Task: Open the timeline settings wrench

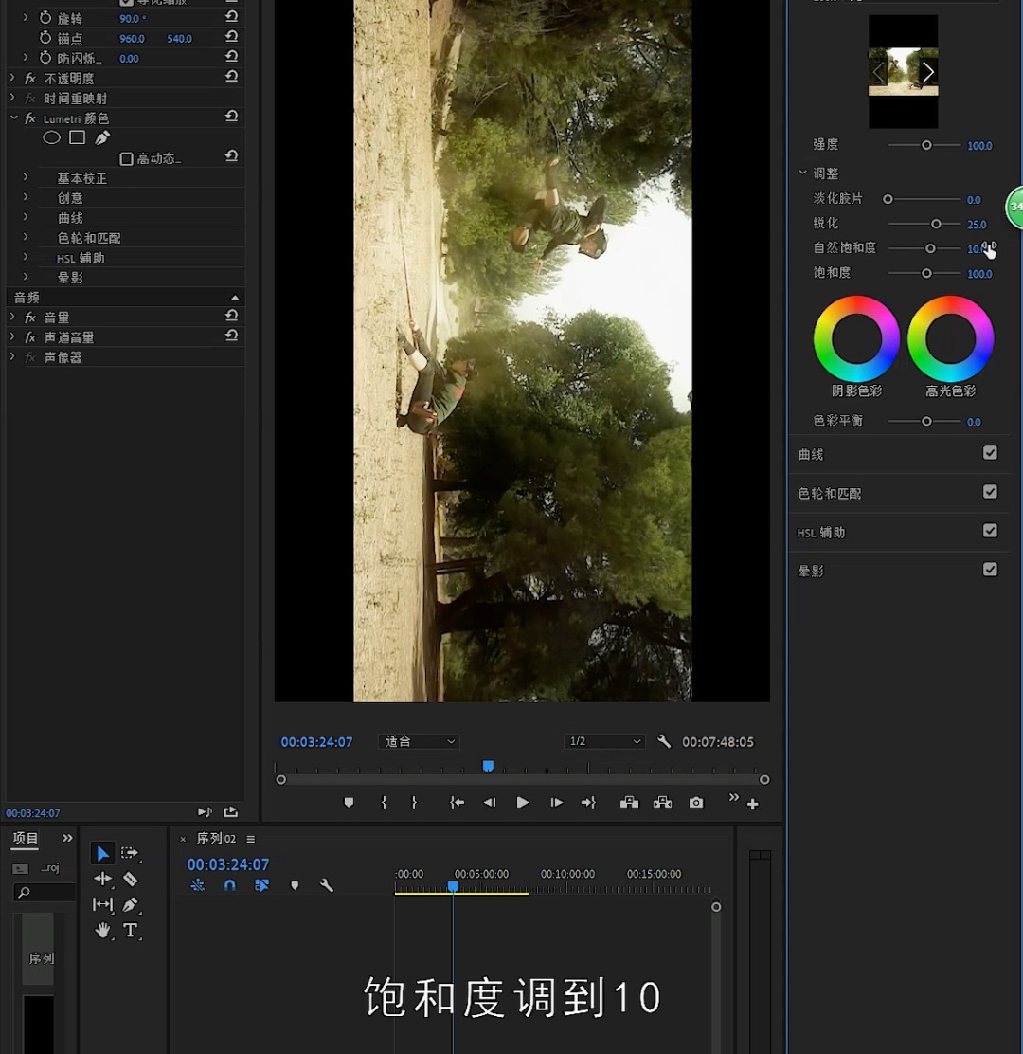Action: (327, 885)
